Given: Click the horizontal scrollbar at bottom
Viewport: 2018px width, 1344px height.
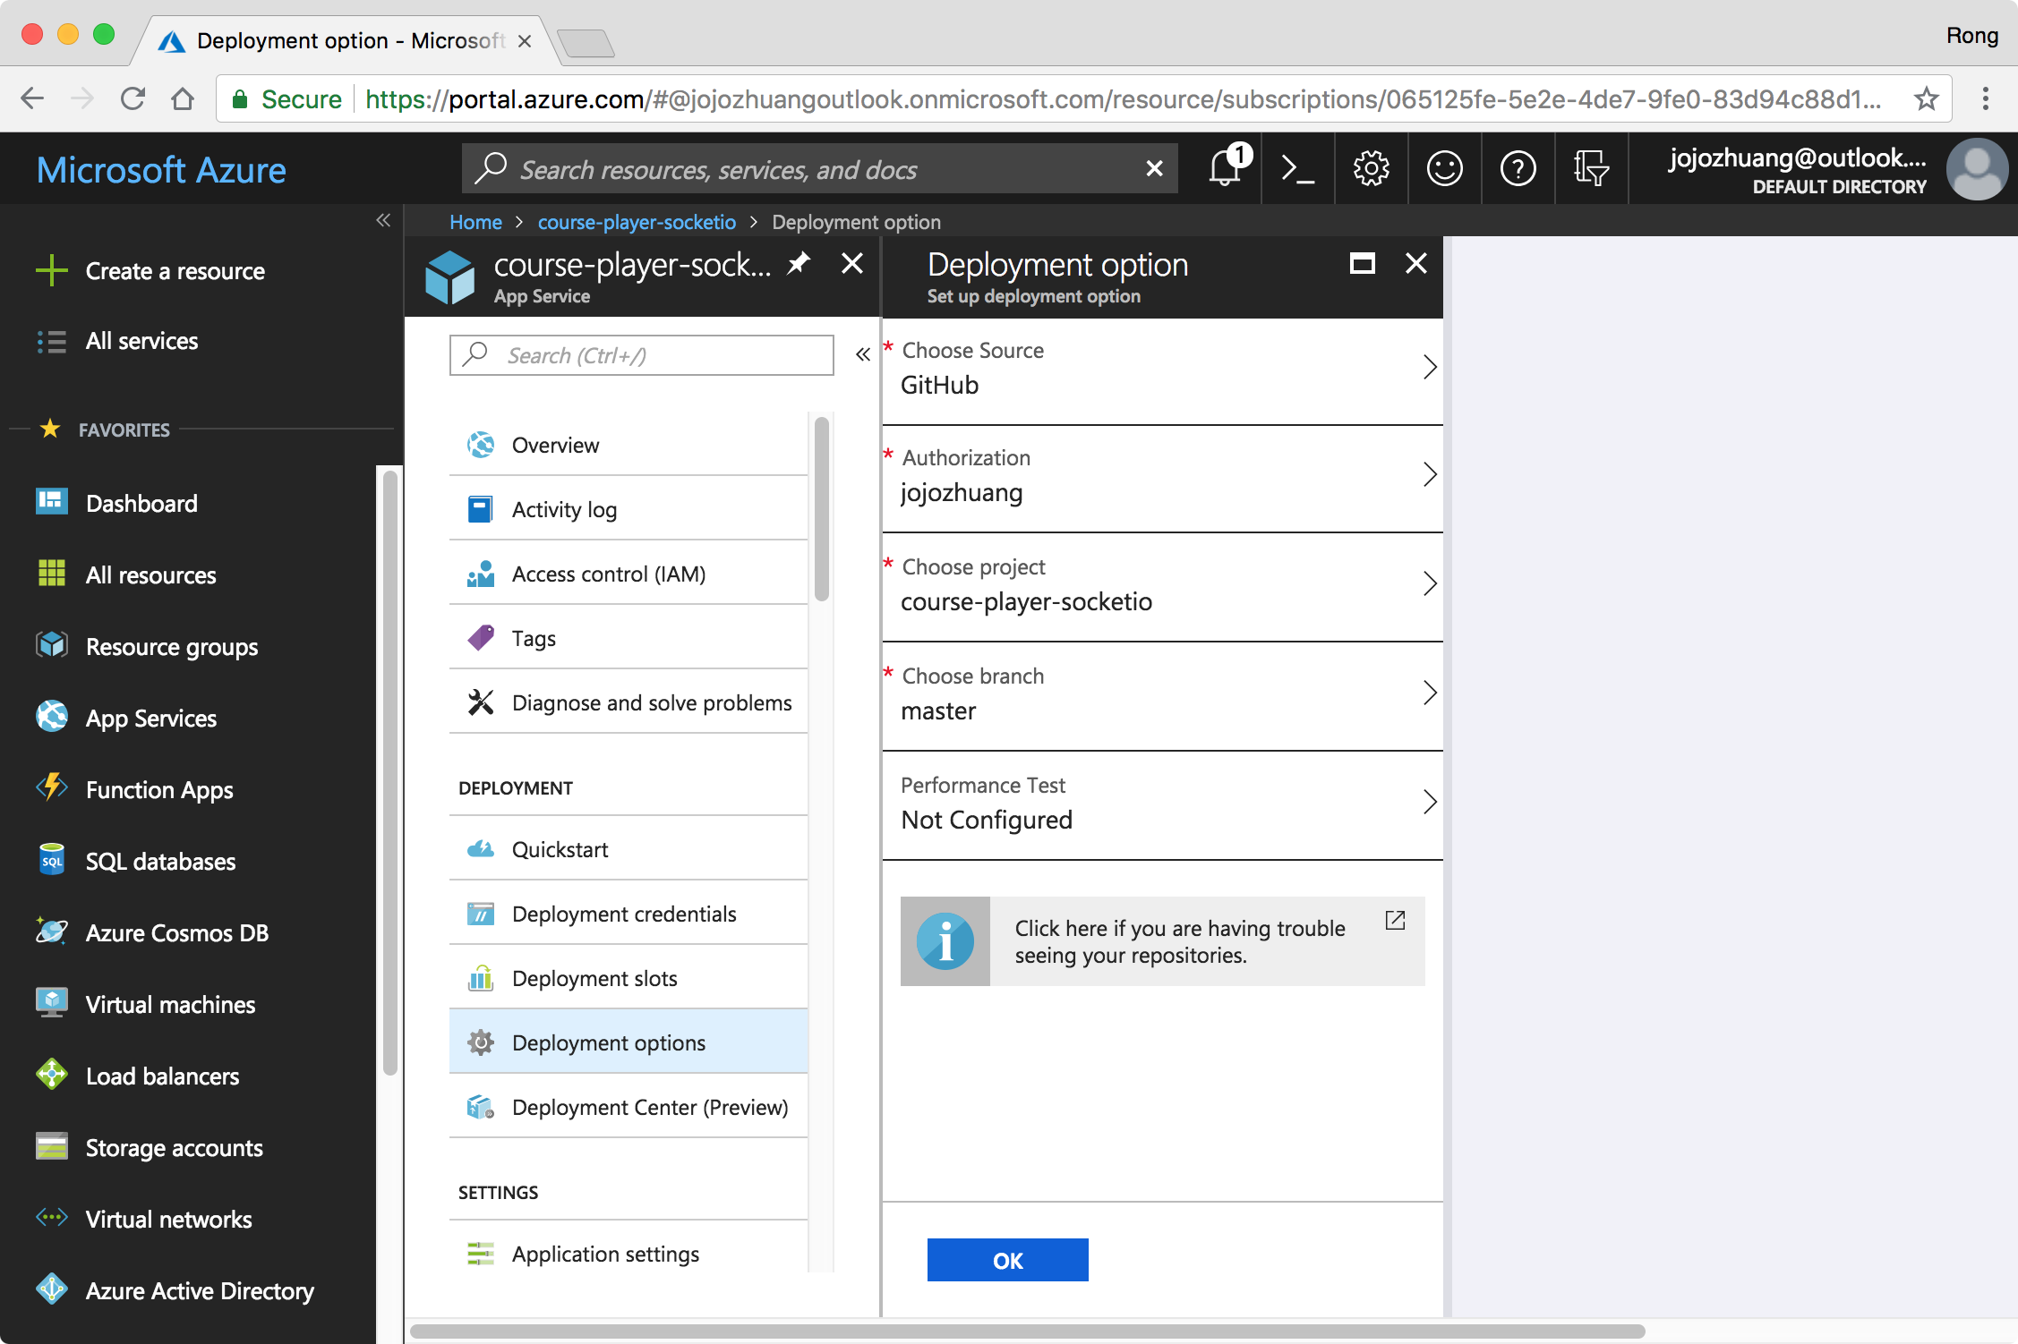Looking at the screenshot, I should pos(1027,1331).
